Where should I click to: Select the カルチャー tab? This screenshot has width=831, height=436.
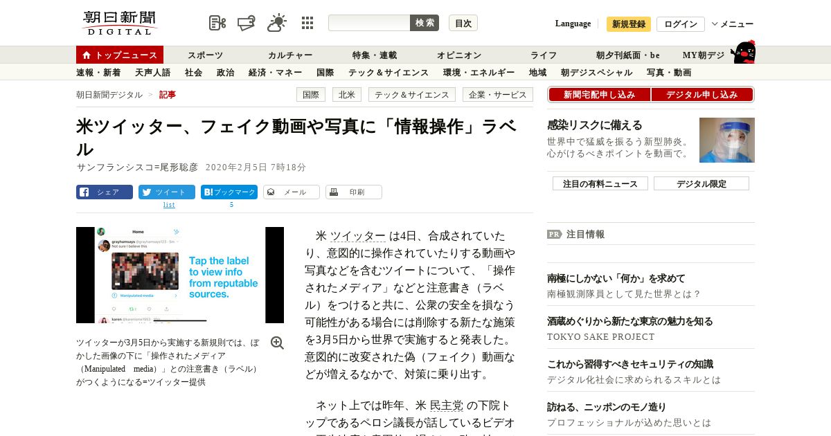point(290,55)
